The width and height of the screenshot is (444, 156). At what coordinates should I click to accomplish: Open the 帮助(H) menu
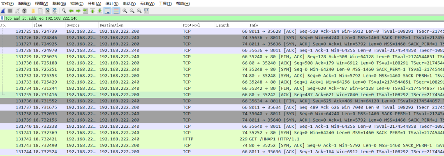pos(183,4)
